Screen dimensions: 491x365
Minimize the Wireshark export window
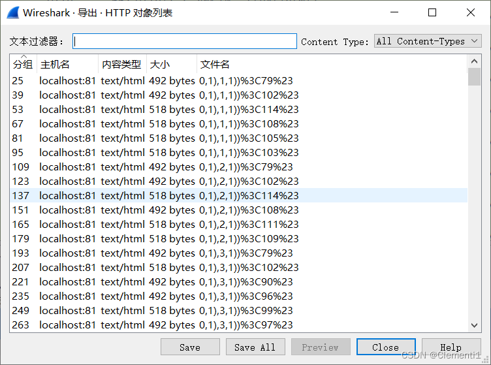click(x=394, y=12)
